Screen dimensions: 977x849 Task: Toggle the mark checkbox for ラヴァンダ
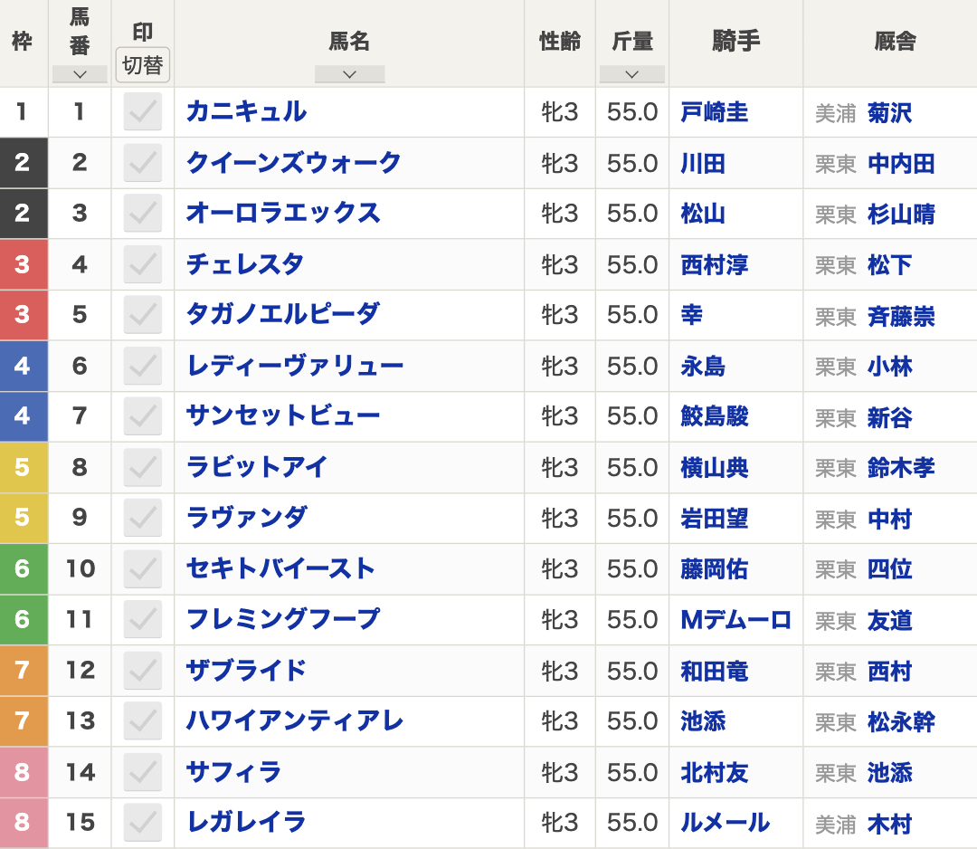[143, 518]
